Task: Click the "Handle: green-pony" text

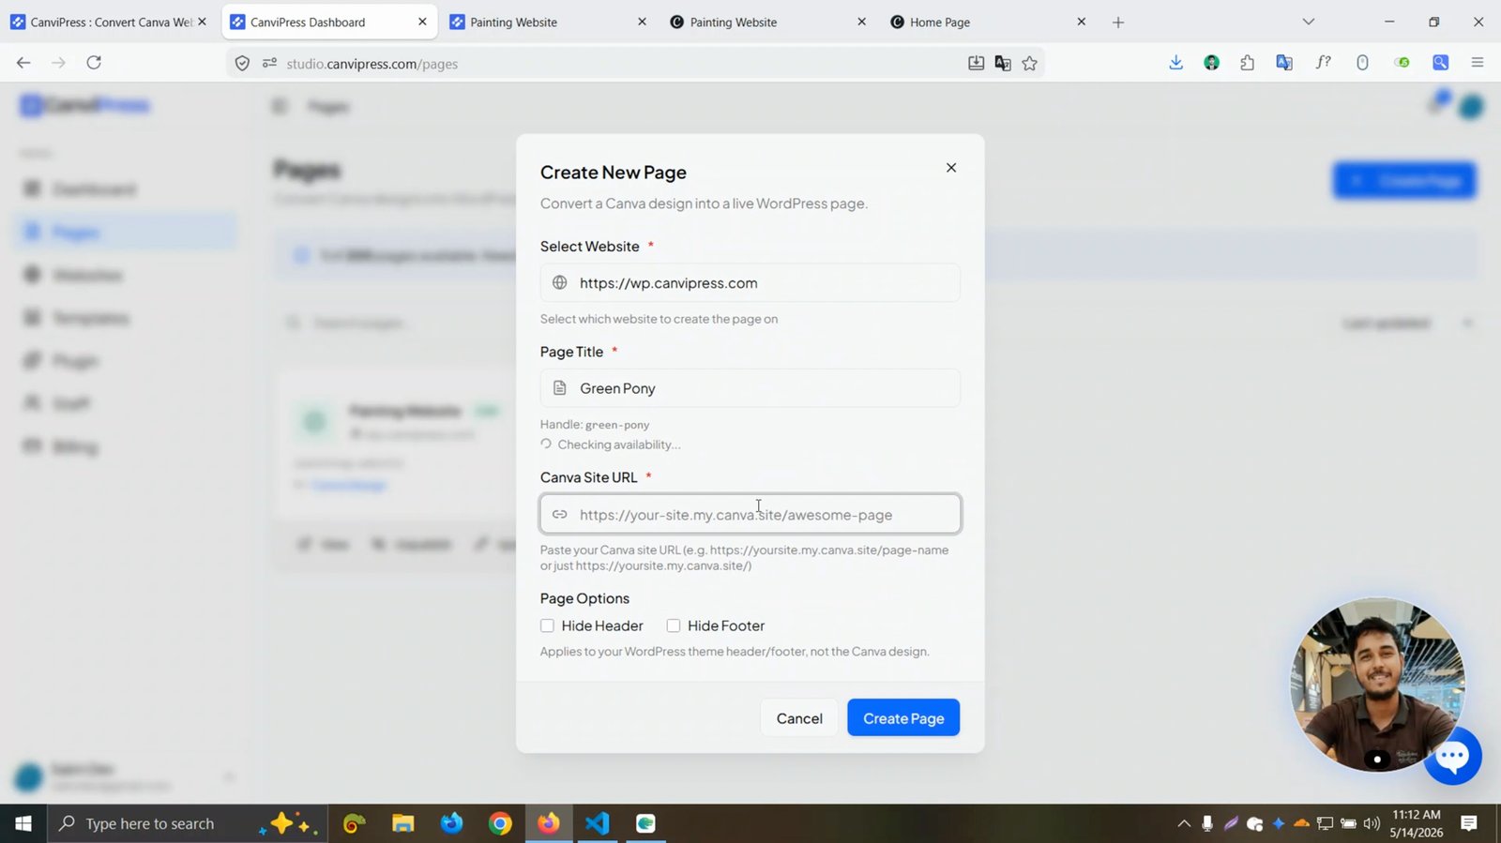Action: 595,425
